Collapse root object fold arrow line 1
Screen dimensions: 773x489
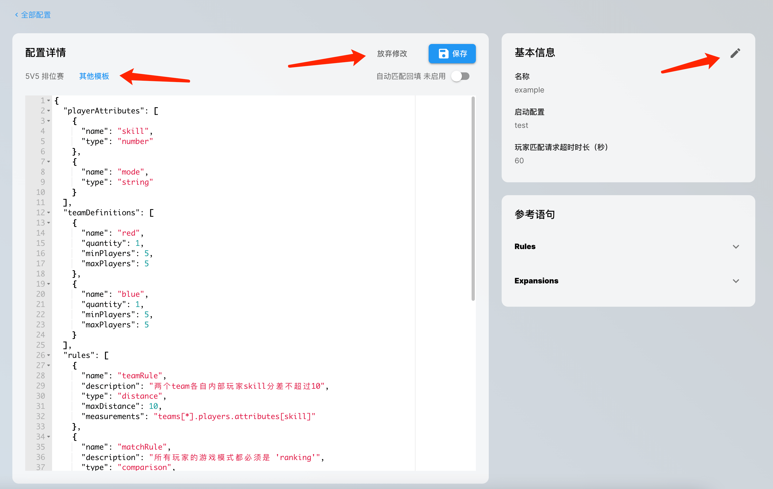[49, 101]
